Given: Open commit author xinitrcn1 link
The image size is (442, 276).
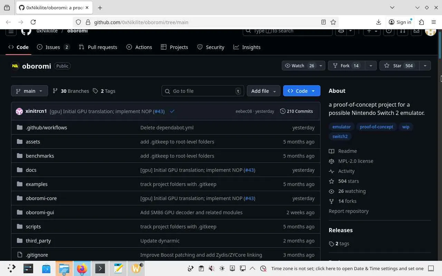Looking at the screenshot, I should click(x=36, y=111).
